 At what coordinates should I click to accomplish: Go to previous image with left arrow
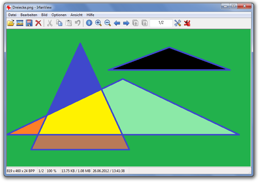pos(117,23)
